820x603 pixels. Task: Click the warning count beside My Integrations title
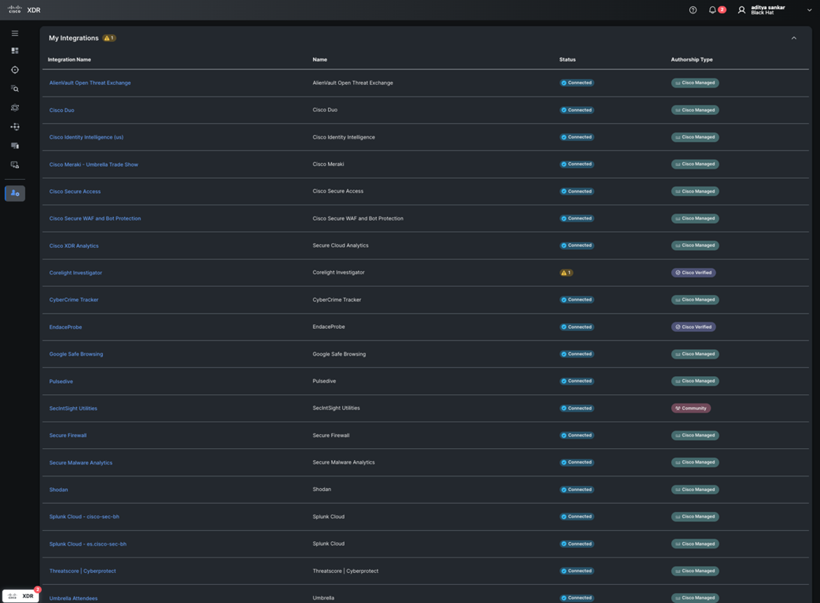(108, 38)
